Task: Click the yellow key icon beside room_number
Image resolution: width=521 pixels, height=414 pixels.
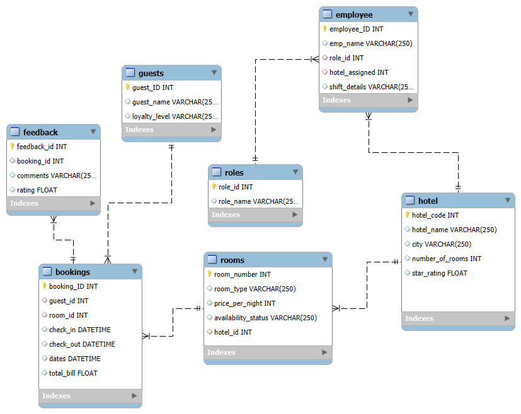Action: tap(209, 274)
